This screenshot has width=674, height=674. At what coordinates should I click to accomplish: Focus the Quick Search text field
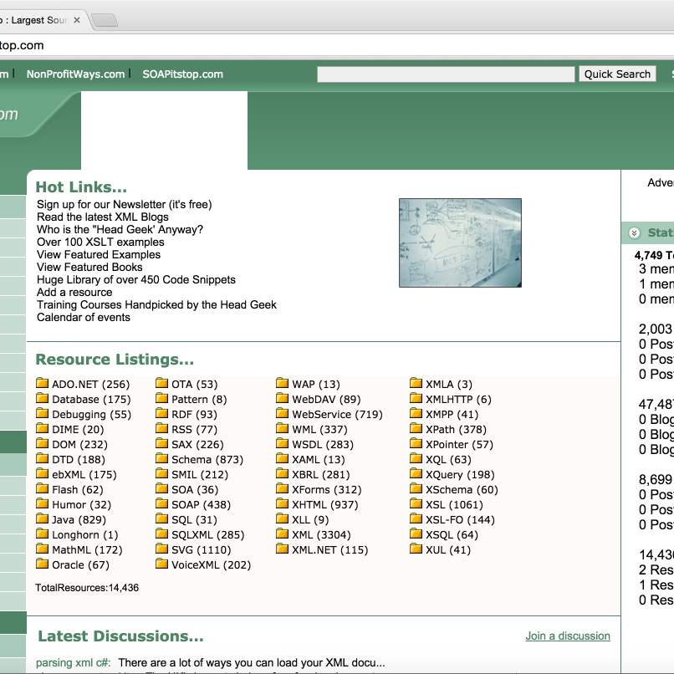tap(446, 74)
